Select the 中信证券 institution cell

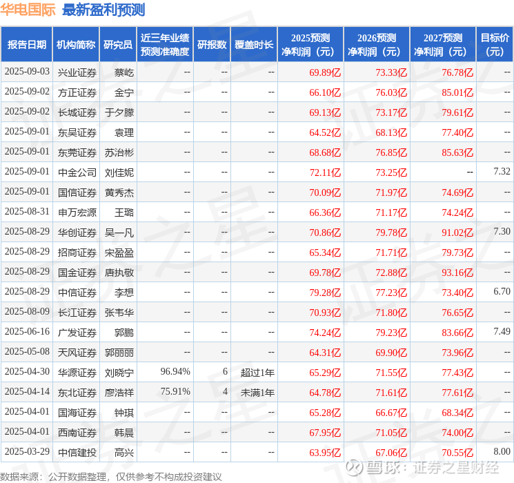coord(77,293)
